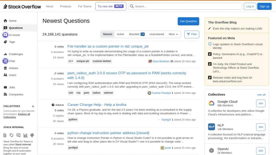Open 'Even the chip makers' blog link

[237, 29]
